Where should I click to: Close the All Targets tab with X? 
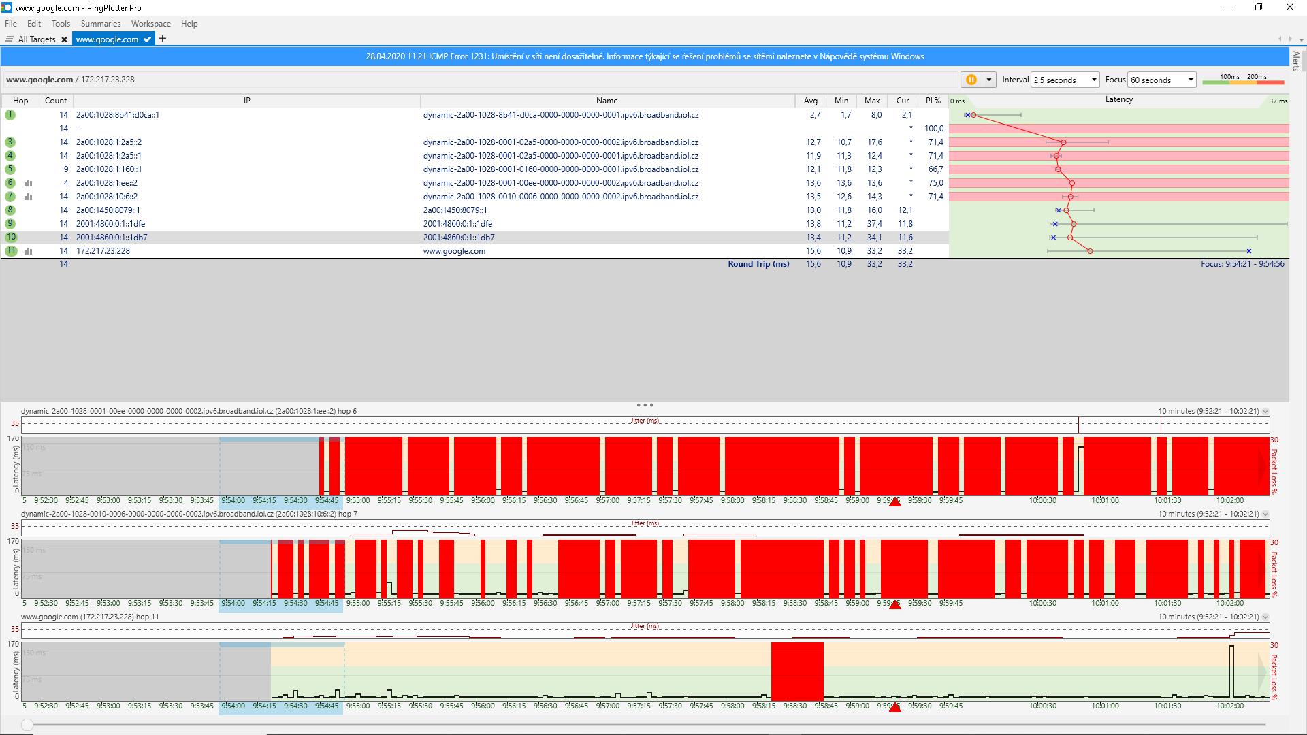click(64, 39)
